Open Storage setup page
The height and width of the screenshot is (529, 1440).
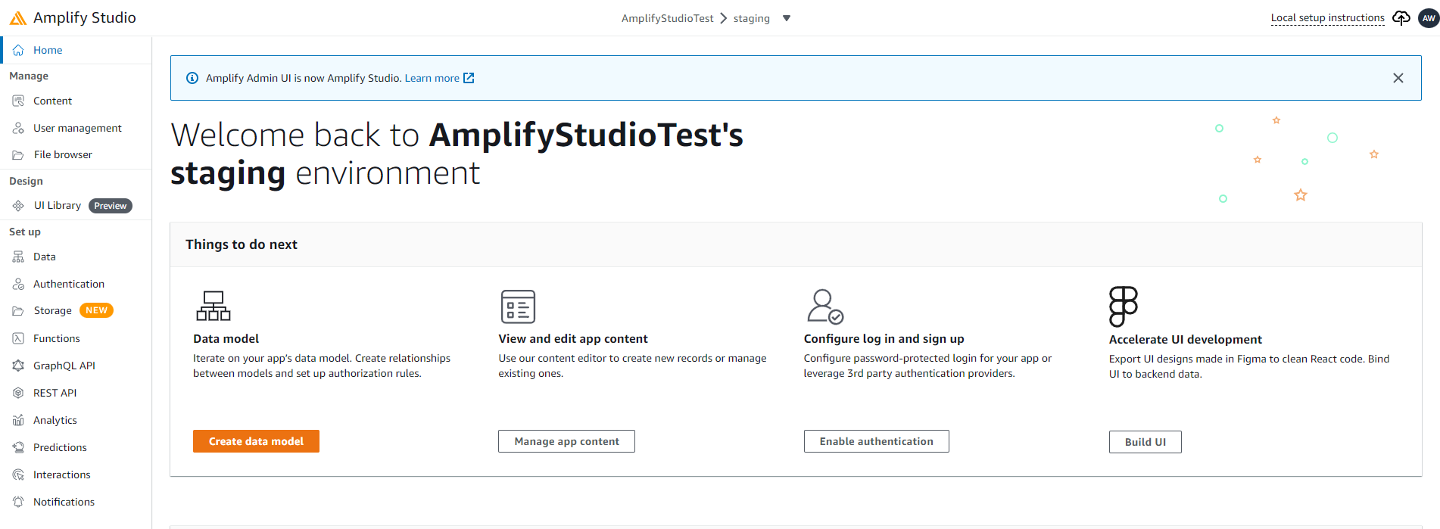(53, 310)
